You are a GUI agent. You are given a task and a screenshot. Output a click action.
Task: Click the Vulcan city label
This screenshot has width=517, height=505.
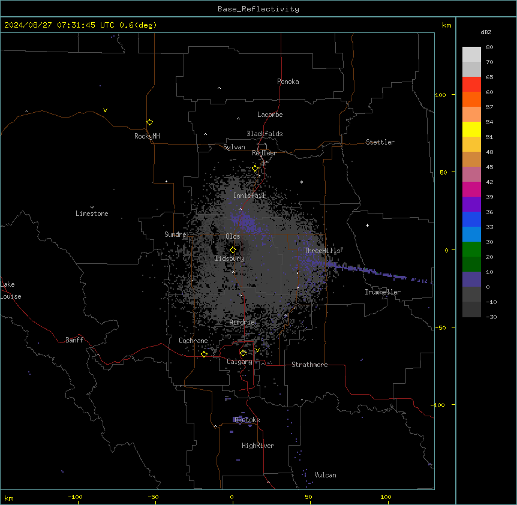tap(325, 475)
